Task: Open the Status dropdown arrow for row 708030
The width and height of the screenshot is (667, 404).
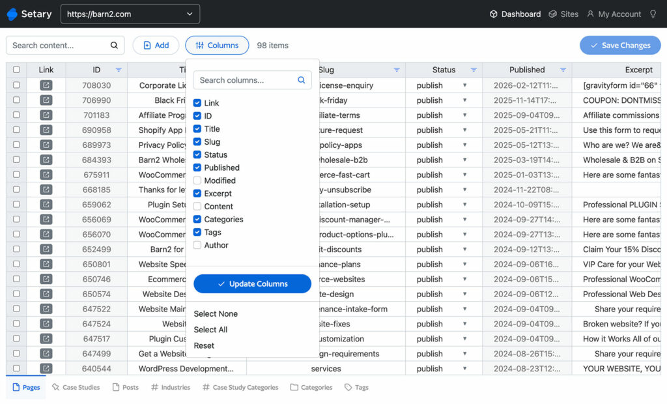Action: point(464,85)
